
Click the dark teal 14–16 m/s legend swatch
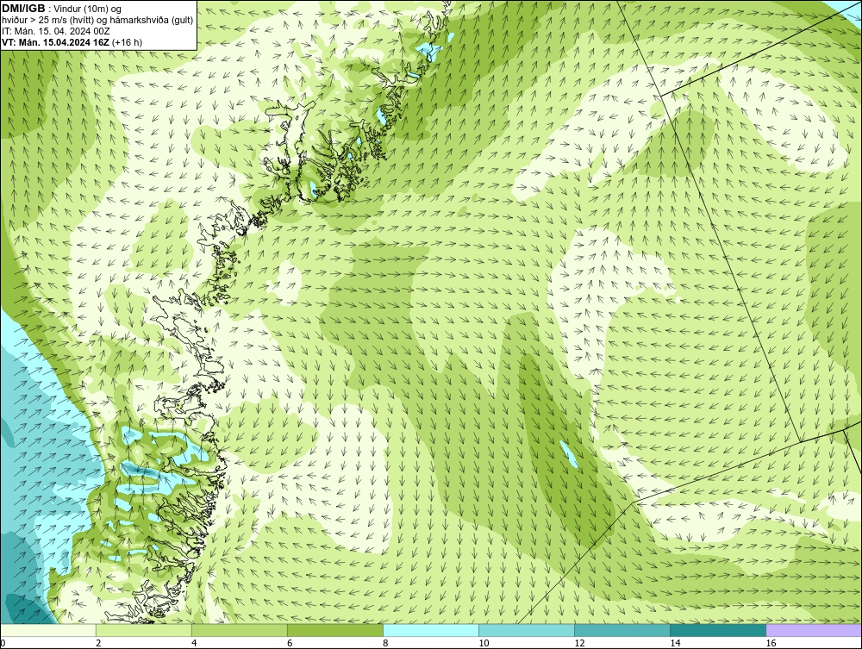pos(718,630)
